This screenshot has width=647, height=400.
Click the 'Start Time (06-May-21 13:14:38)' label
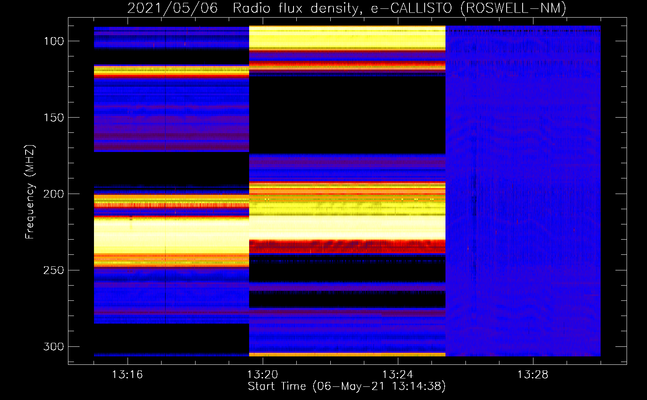tap(347, 386)
